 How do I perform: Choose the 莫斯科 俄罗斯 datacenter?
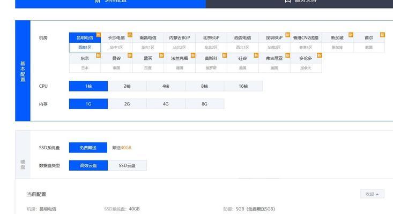[x=211, y=63]
